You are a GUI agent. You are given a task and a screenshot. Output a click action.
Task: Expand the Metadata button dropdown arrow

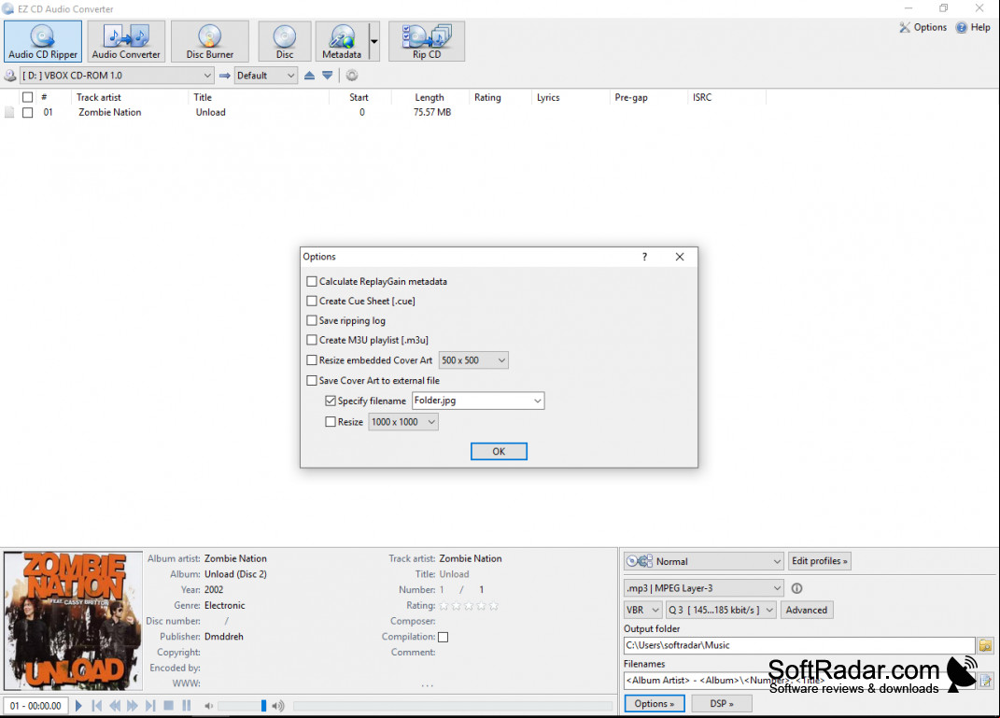point(374,41)
